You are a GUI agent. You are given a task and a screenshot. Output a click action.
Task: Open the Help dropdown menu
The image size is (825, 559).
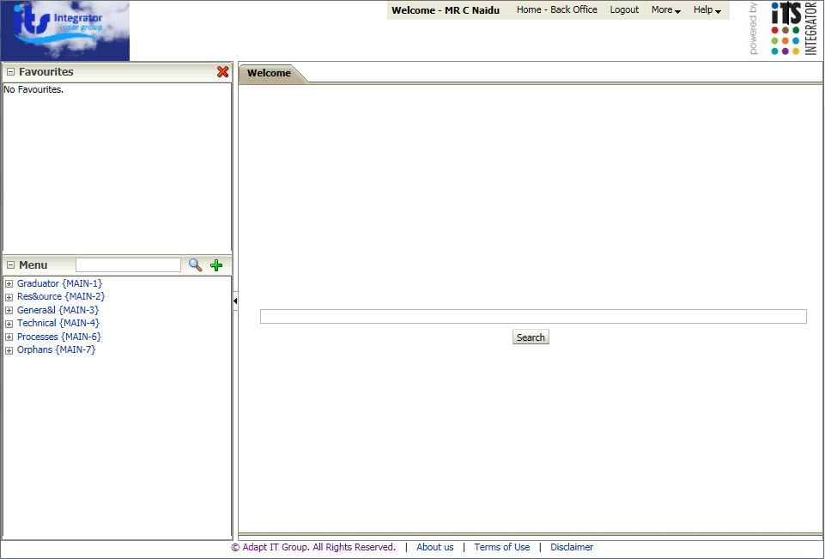[x=707, y=10]
